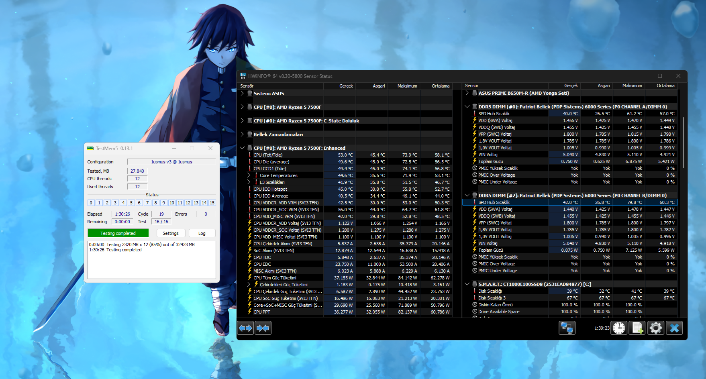The image size is (706, 379).
Task: Select the Drive Available Spare row
Action: (570, 312)
